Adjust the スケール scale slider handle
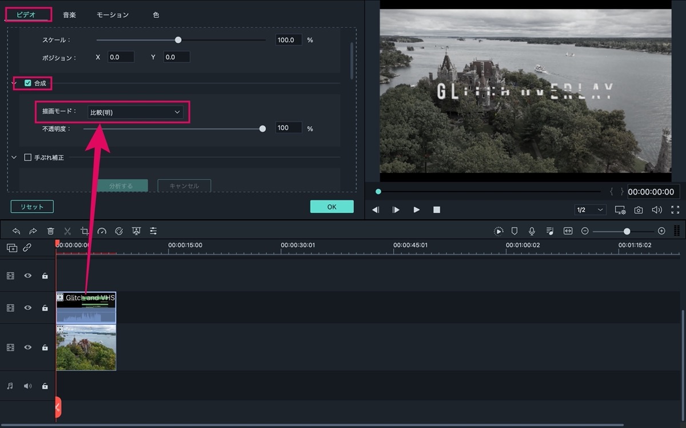This screenshot has height=428, width=686. click(x=178, y=40)
